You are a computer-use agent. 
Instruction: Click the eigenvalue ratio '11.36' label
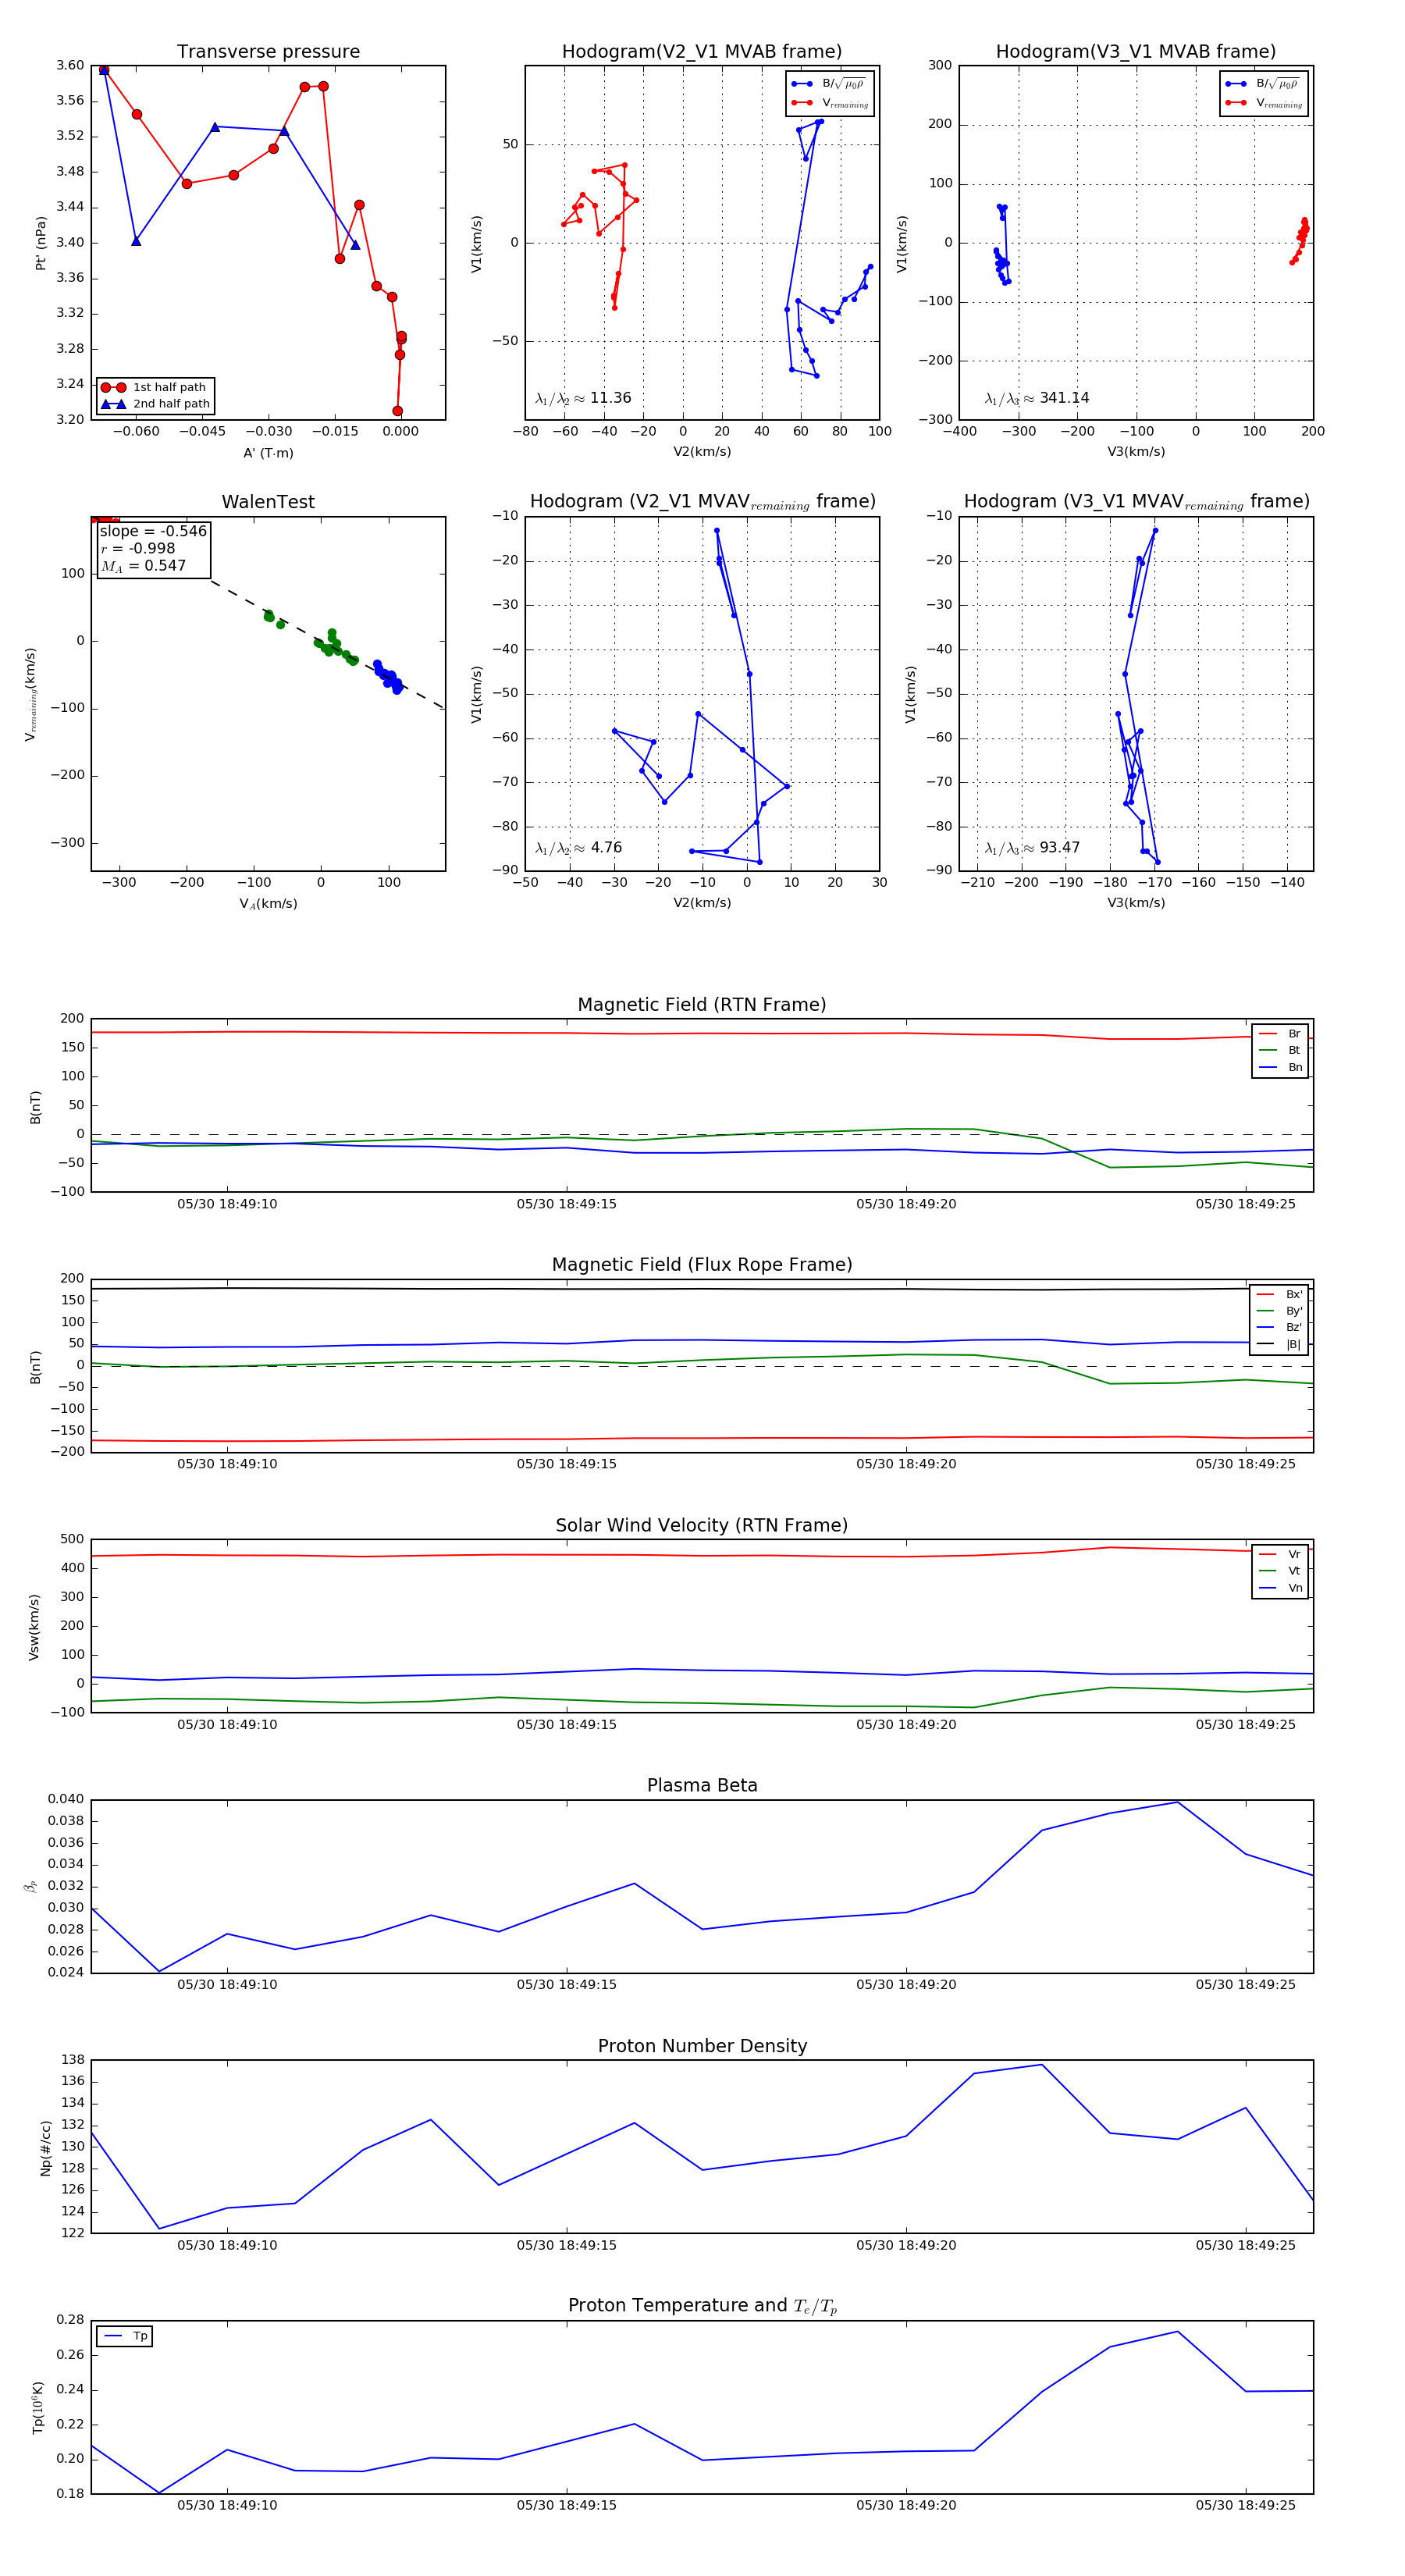pos(583,398)
